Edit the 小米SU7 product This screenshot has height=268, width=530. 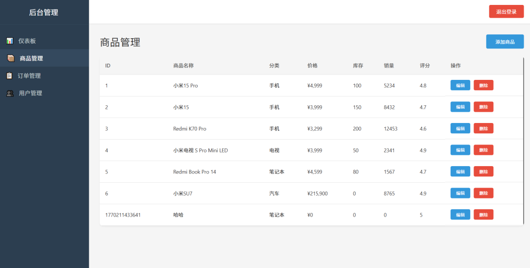point(460,193)
